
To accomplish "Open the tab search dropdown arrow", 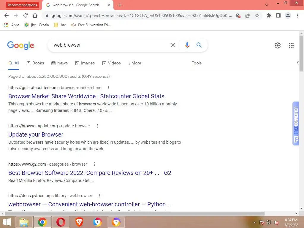I will pos(267,5).
